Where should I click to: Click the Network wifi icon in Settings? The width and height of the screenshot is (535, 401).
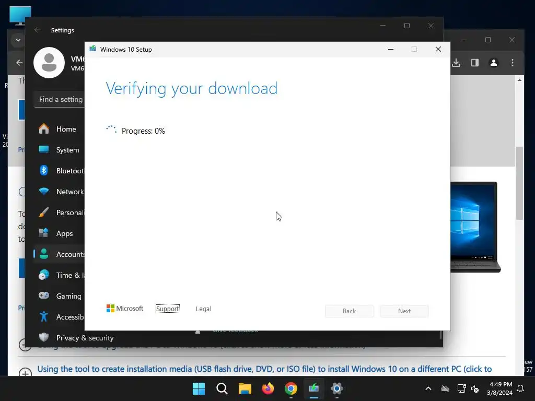[x=44, y=191]
